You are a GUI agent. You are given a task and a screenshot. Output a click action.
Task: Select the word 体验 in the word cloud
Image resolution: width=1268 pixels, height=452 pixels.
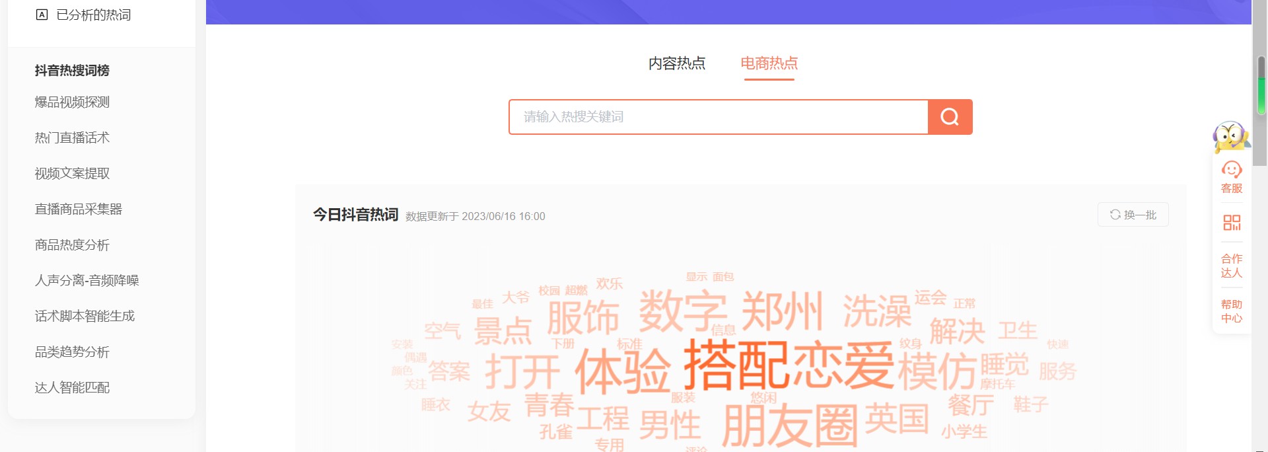[623, 371]
